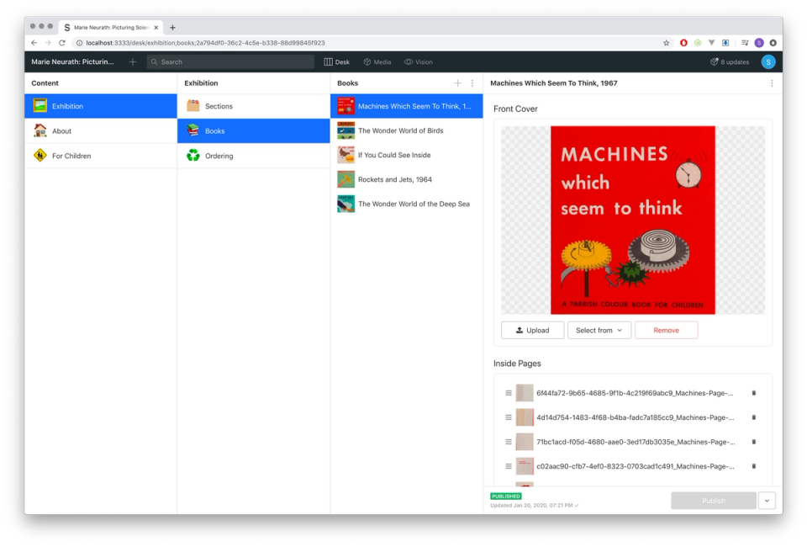This screenshot has width=807, height=547.
Task: Switch to the Vision tool
Action: pyautogui.click(x=419, y=61)
